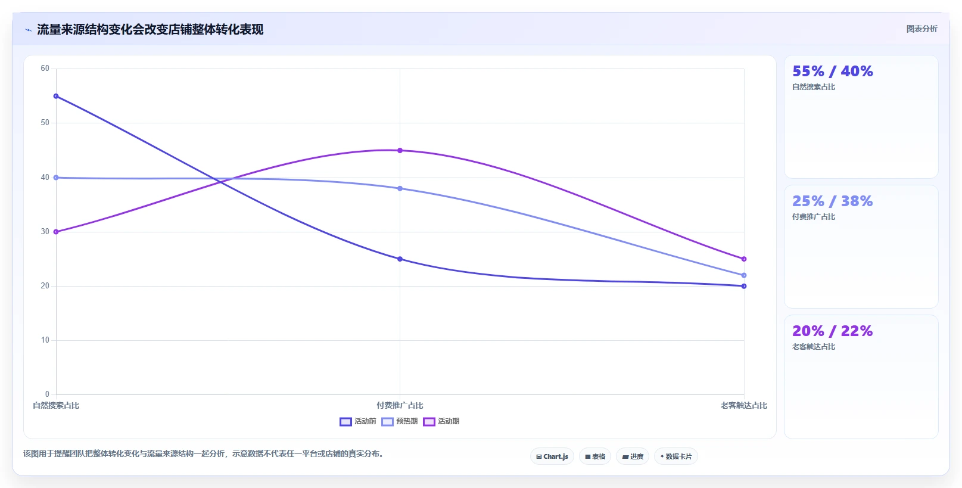Click the 25% / 38% stat value

(832, 201)
